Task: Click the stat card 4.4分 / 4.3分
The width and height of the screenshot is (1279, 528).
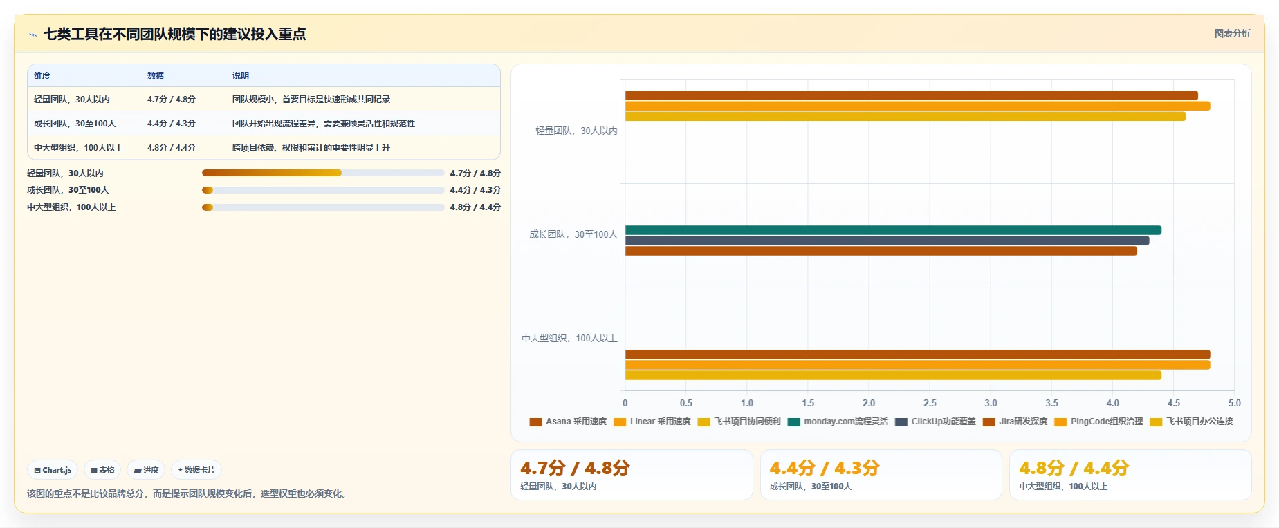Action: pyautogui.click(x=881, y=475)
